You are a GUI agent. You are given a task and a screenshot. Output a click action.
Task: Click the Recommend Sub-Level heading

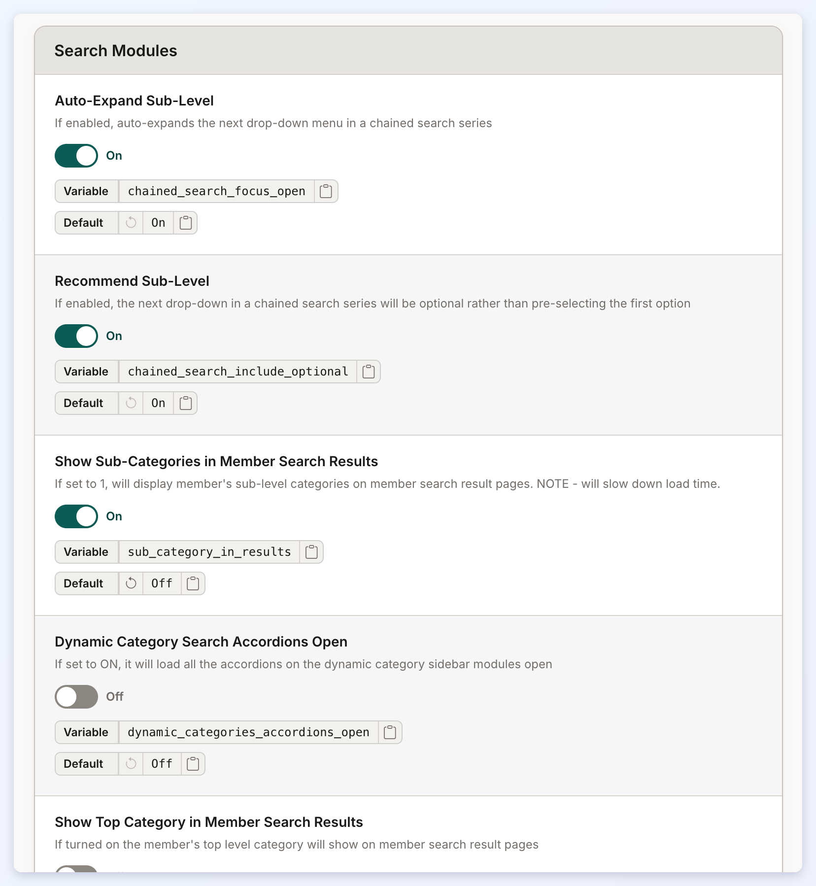(132, 281)
